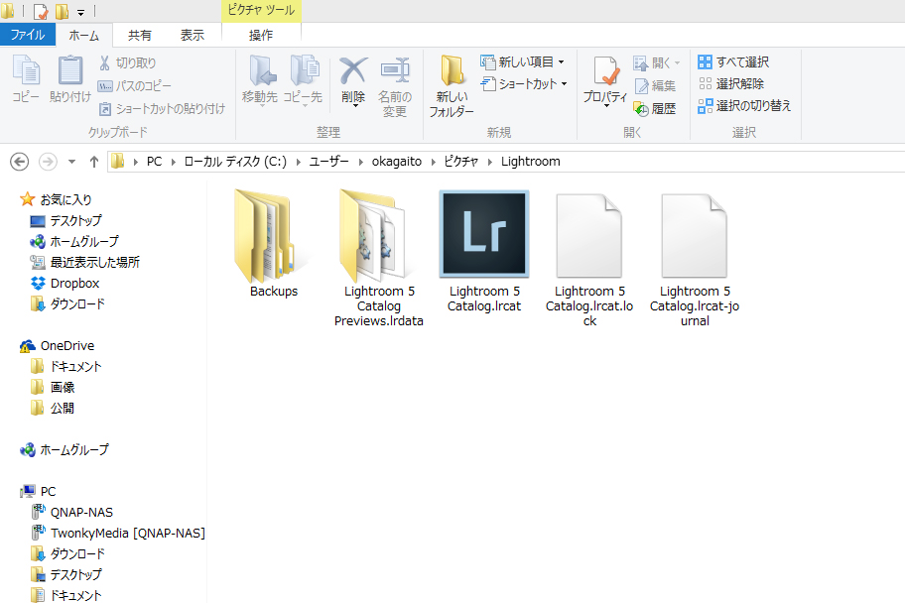Select Lightroom 5 Catalog Previews.lrdata folder
905x603 pixels.
click(379, 259)
